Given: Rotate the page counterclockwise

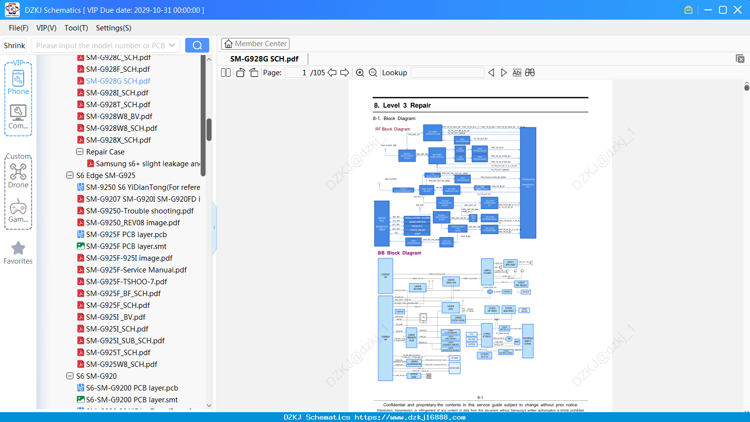Looking at the screenshot, I should (241, 73).
